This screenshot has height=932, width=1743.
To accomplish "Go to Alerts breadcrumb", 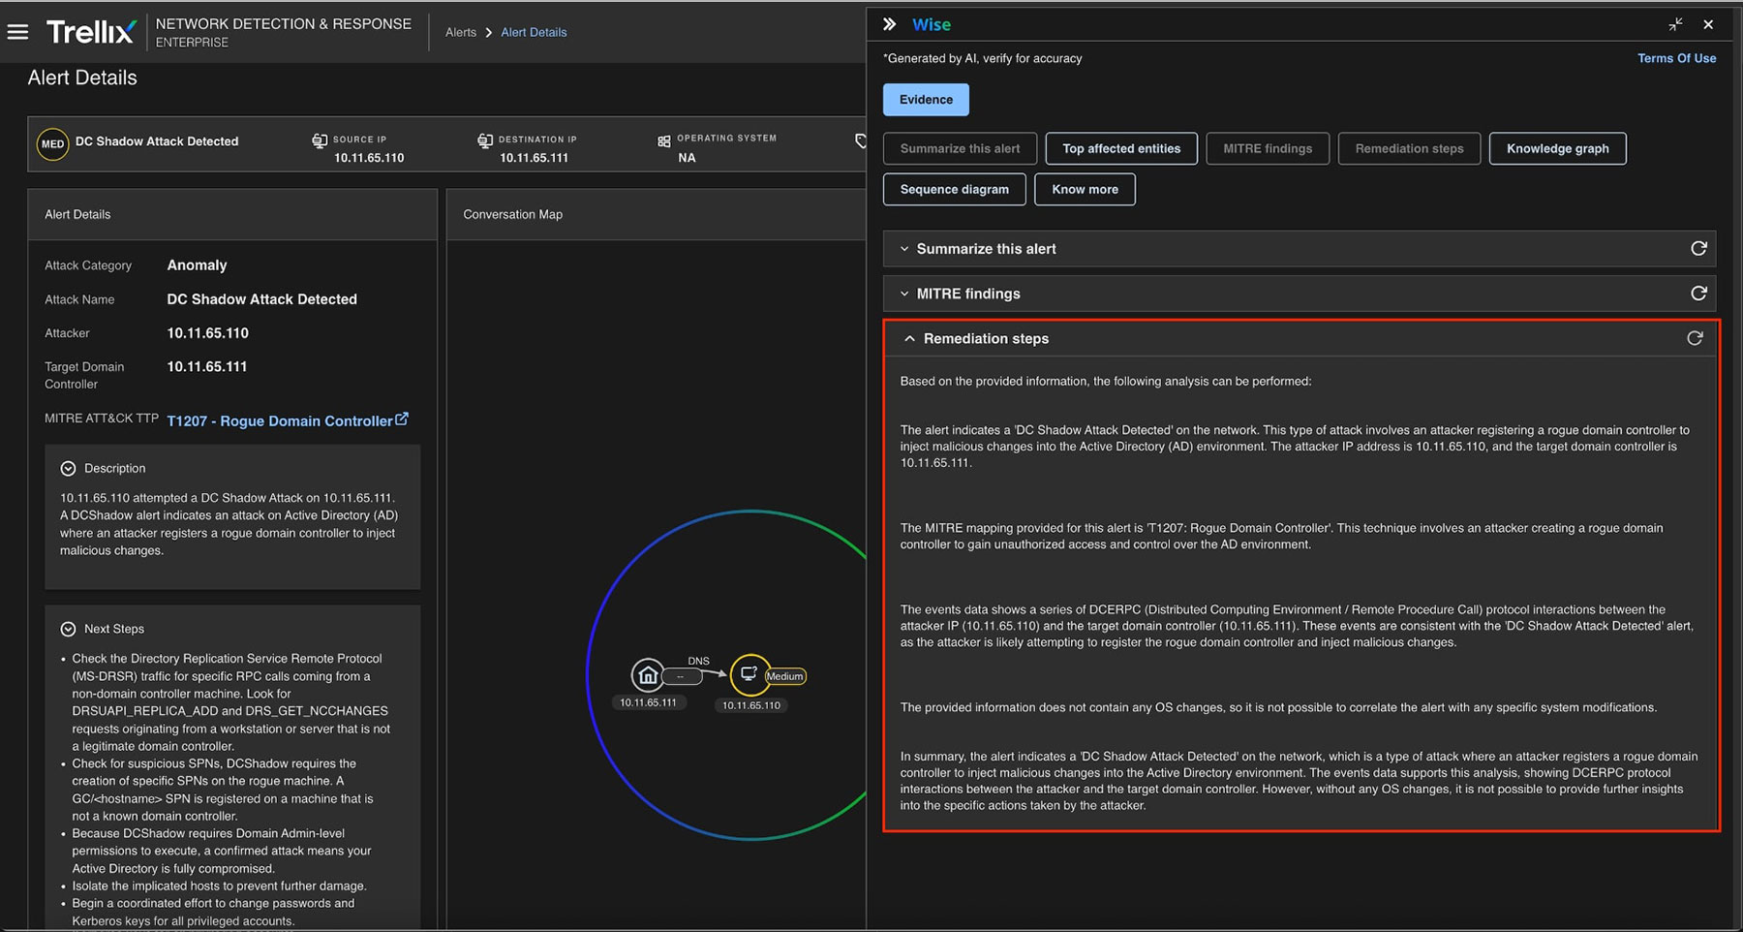I will tap(460, 32).
